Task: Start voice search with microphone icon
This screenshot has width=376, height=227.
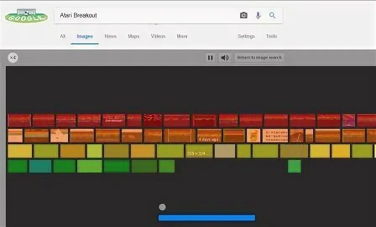Action: pyautogui.click(x=258, y=15)
